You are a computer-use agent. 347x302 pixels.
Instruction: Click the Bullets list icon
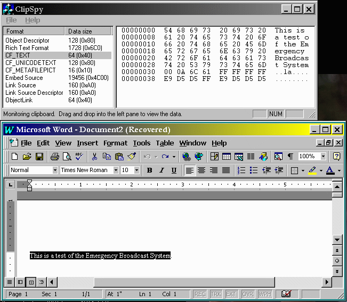pyautogui.click(x=254, y=170)
